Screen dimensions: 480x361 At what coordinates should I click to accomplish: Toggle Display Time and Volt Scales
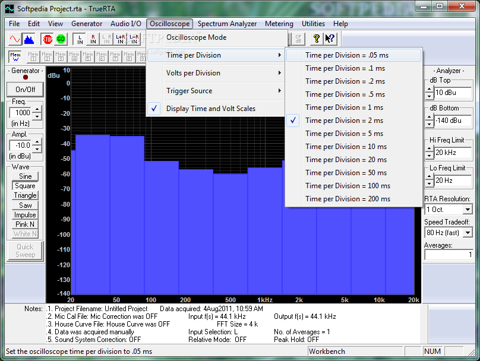click(x=216, y=109)
